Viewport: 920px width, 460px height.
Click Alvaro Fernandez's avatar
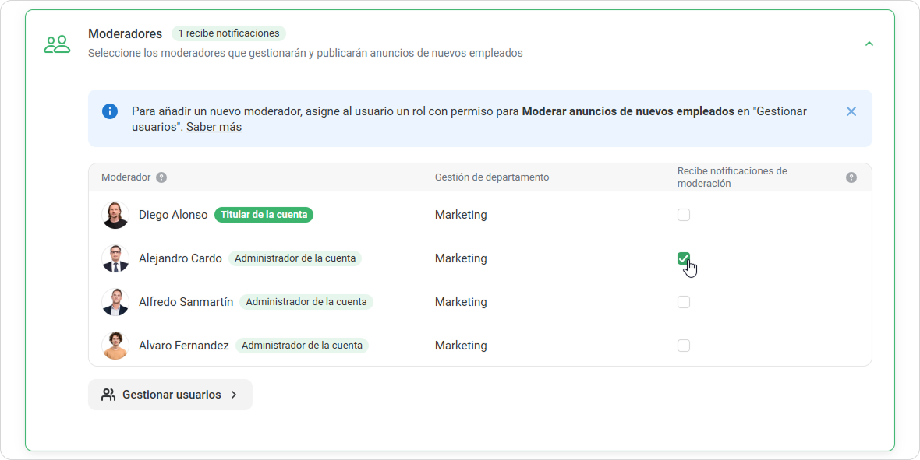pos(115,346)
